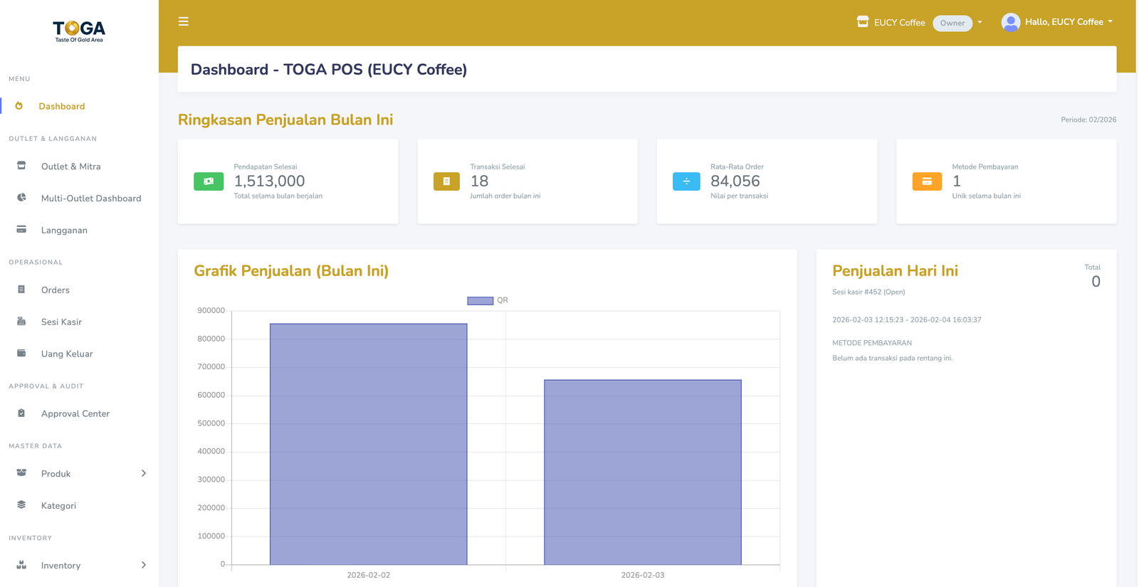Click the user avatar icon in header
The height and width of the screenshot is (587, 1139).
point(1010,22)
